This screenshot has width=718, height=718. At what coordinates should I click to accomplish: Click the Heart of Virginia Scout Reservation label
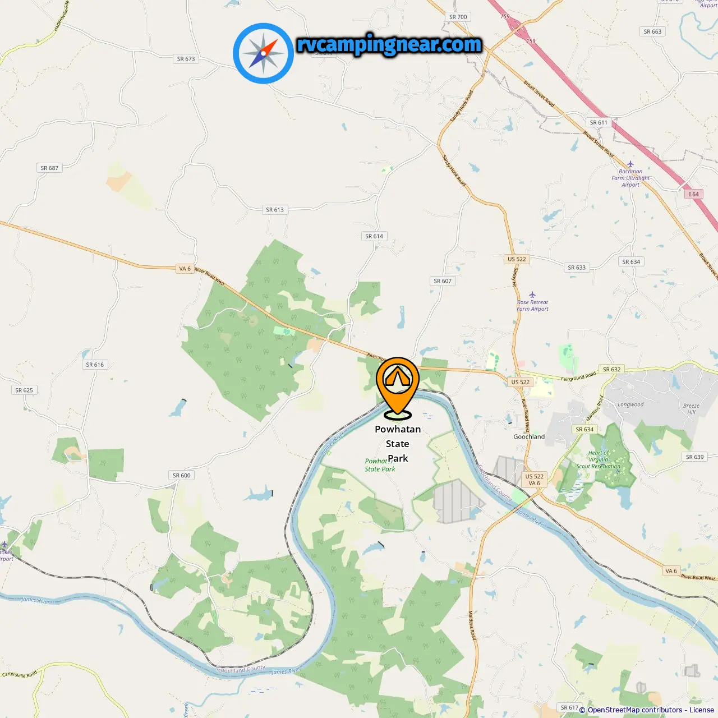coord(599,459)
